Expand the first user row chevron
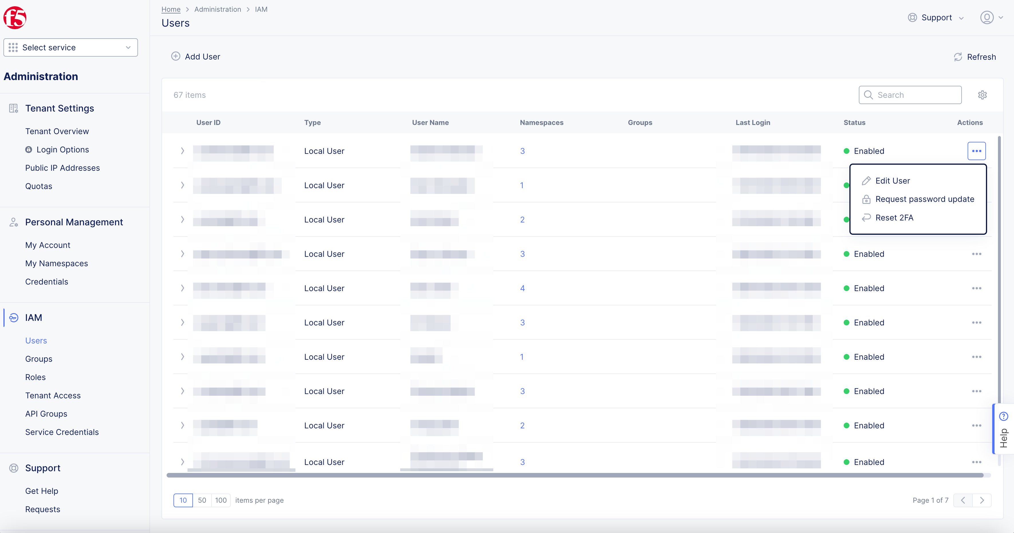1014x533 pixels. point(182,150)
